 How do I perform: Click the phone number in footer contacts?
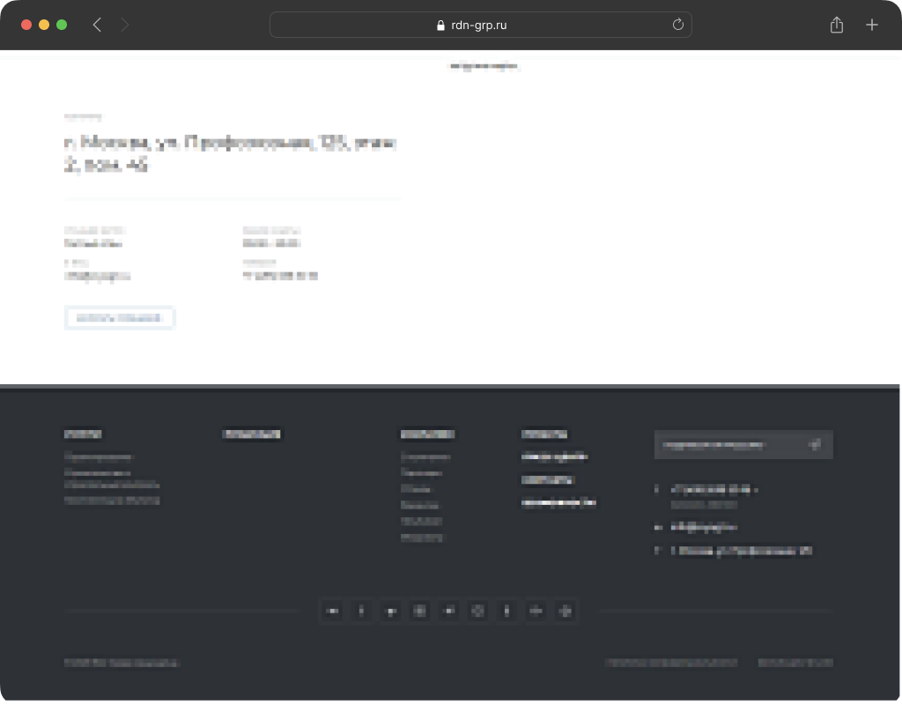(714, 489)
